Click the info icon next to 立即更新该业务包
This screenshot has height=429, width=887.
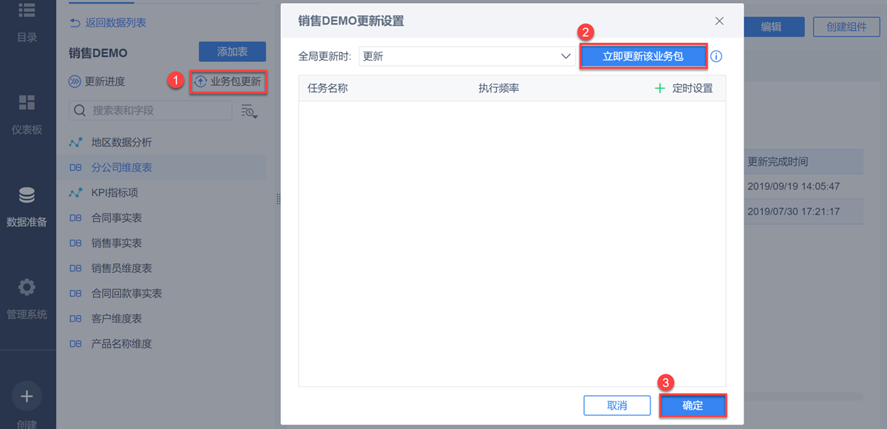(716, 56)
